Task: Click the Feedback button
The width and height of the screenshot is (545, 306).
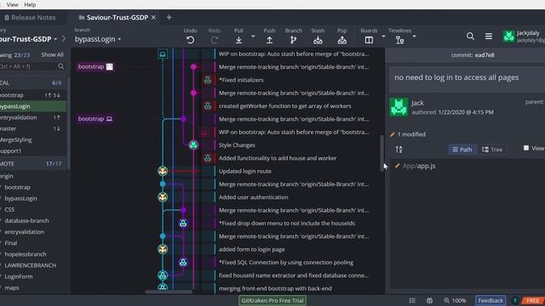Action: coord(490,300)
